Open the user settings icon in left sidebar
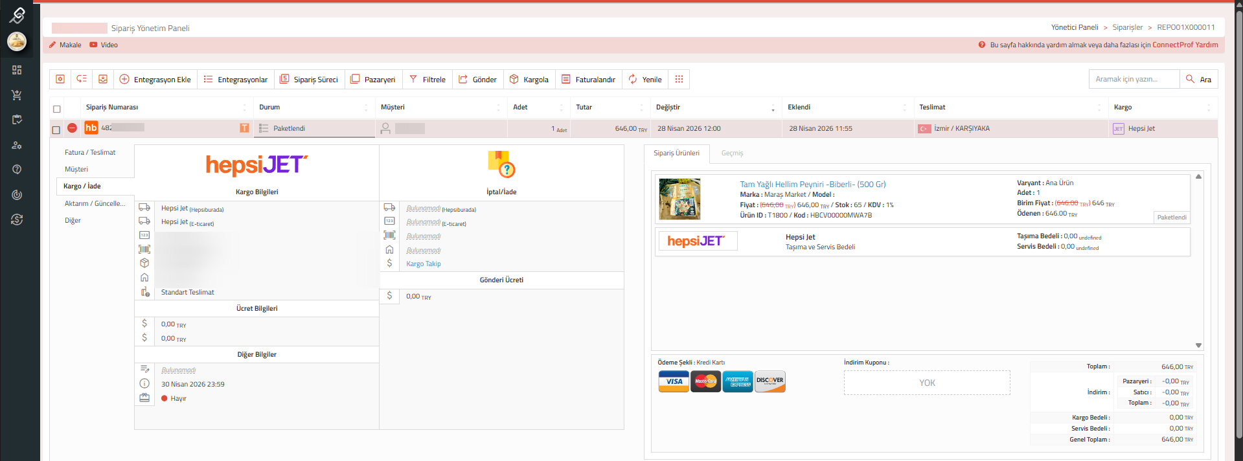This screenshot has width=1243, height=461. tap(17, 145)
